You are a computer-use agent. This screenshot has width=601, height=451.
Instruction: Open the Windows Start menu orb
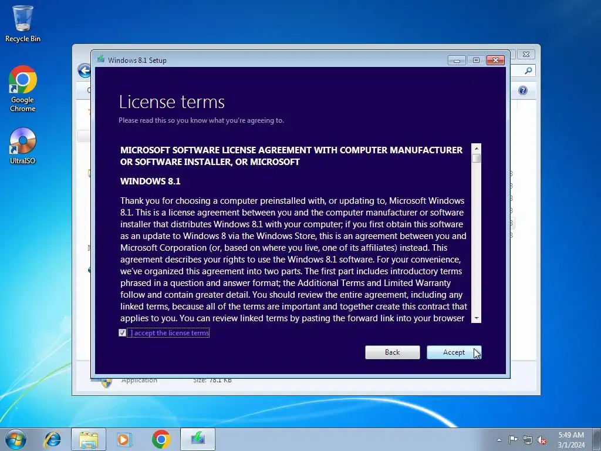click(15, 439)
